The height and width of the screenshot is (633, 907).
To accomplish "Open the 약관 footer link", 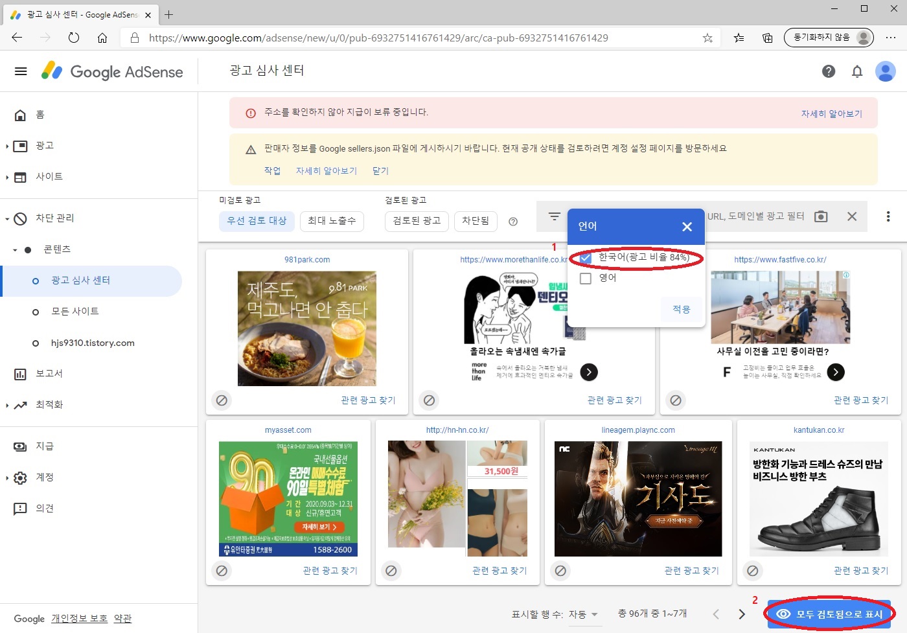I will (122, 619).
